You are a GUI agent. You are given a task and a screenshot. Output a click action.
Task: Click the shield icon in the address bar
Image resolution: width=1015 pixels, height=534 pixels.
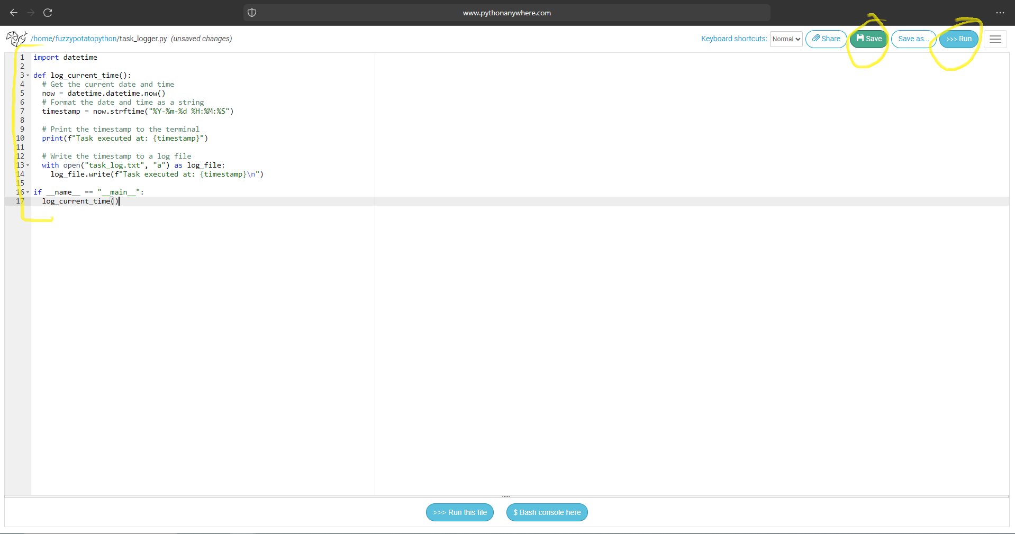[252, 13]
